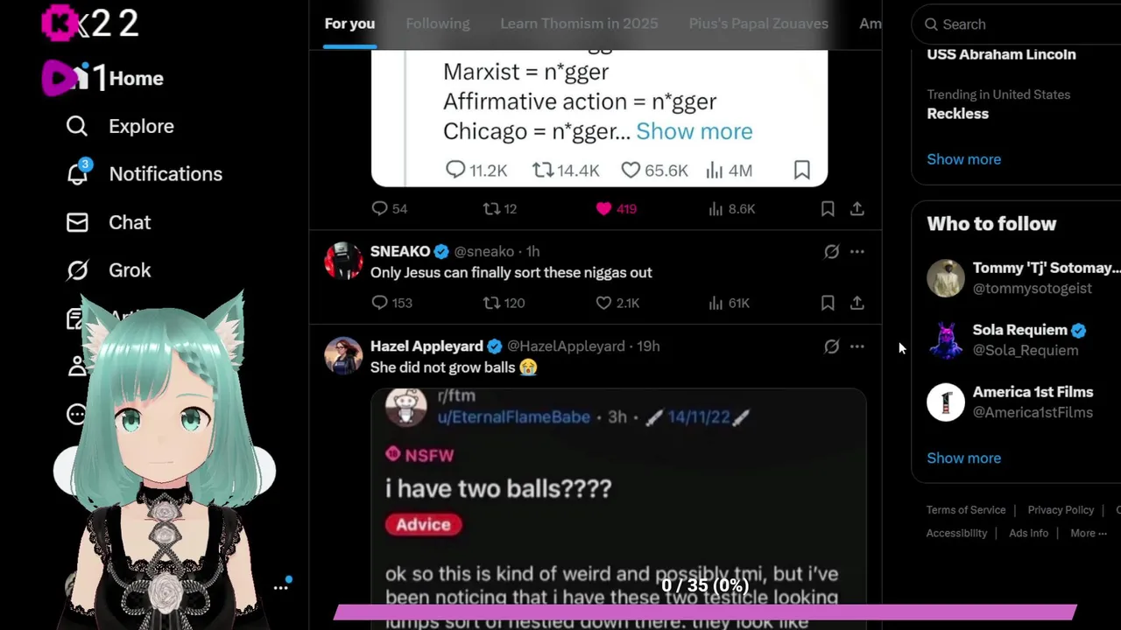Open Chat via the envelope icon
Image resolution: width=1121 pixels, height=630 pixels.
77,222
